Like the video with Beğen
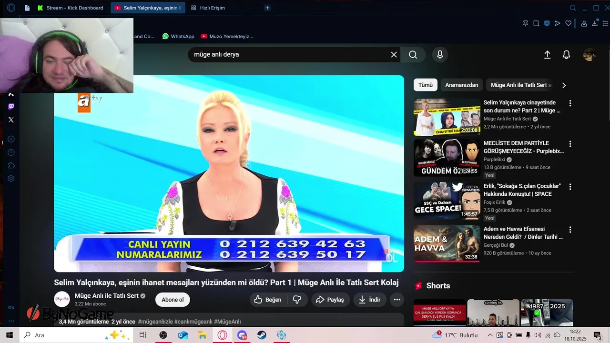 point(268,300)
